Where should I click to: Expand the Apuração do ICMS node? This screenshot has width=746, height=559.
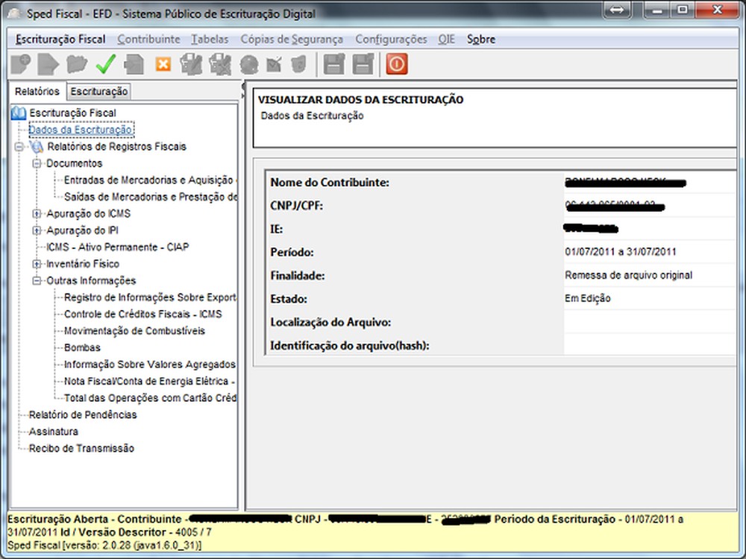pyautogui.click(x=37, y=214)
